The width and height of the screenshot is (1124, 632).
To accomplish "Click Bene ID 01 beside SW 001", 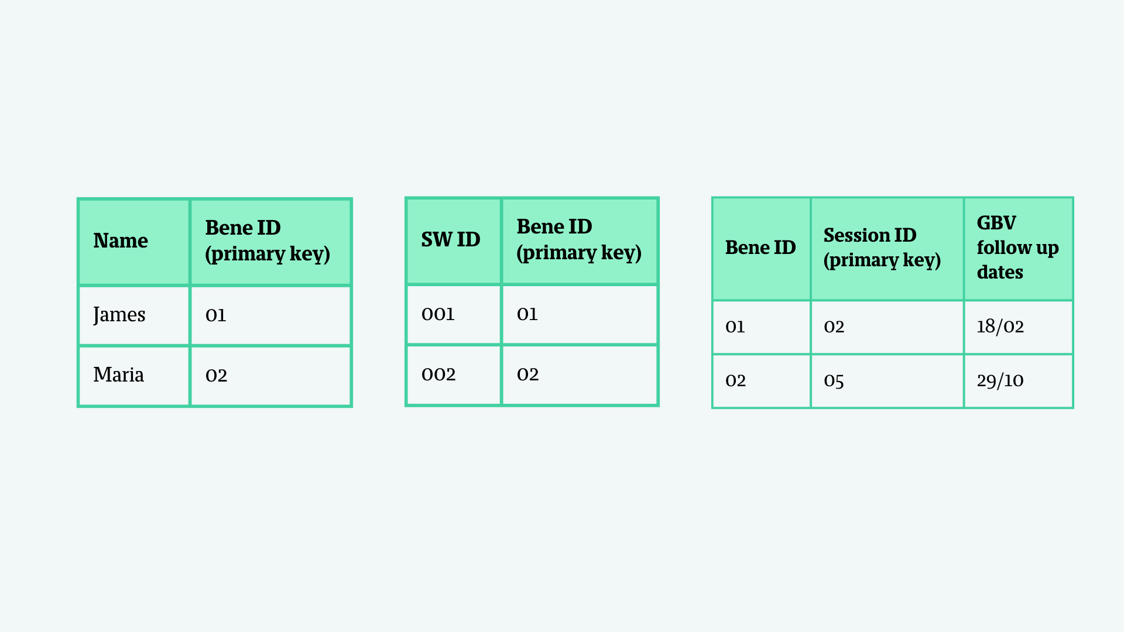I will 580,315.
